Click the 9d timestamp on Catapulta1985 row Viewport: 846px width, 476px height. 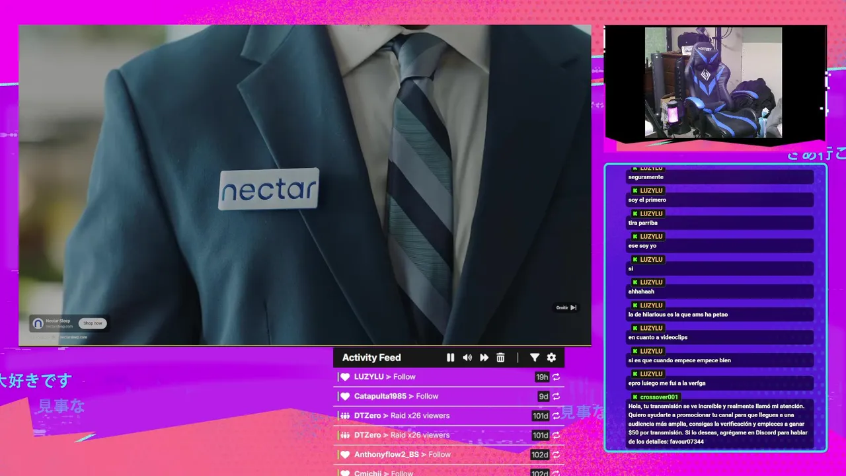(x=543, y=397)
